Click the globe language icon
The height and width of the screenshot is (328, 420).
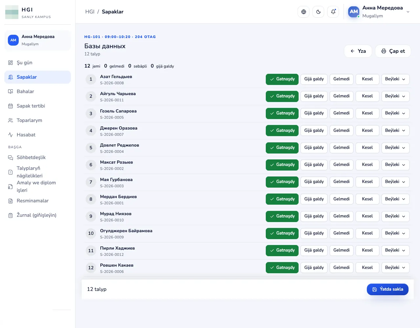click(x=304, y=12)
